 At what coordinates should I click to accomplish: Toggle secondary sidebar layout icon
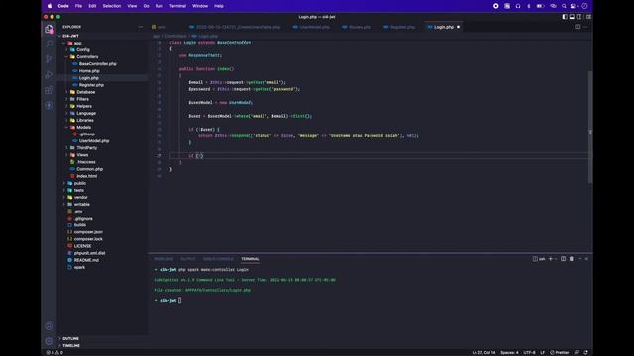click(x=579, y=17)
